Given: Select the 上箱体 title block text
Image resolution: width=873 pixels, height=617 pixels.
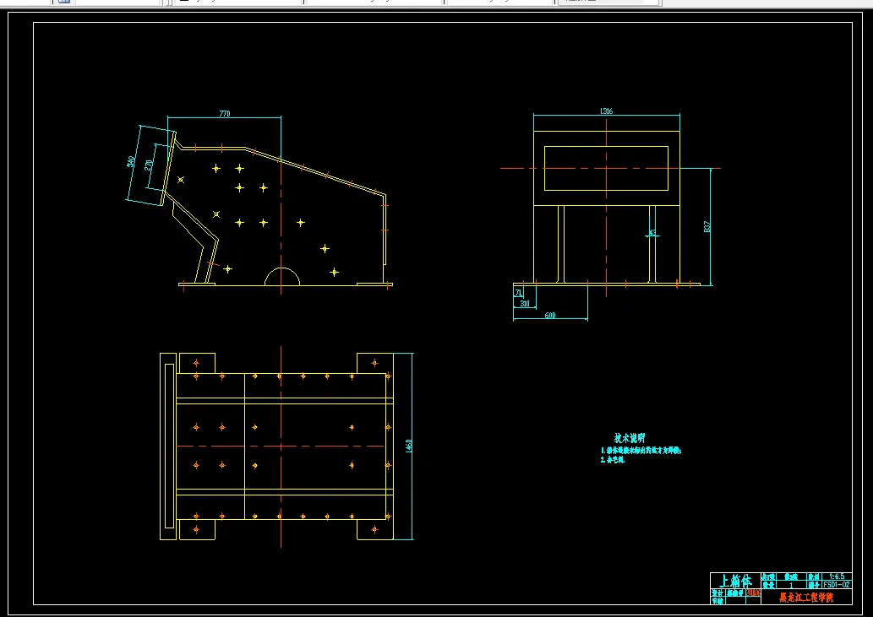Looking at the screenshot, I should (x=735, y=582).
